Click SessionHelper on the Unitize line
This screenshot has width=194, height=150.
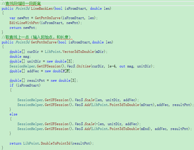[x=23, y=66]
